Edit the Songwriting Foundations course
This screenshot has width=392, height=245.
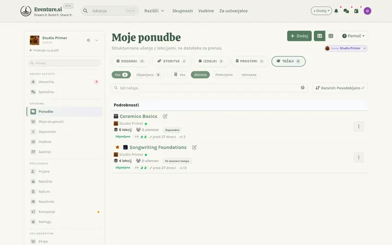[194, 147]
